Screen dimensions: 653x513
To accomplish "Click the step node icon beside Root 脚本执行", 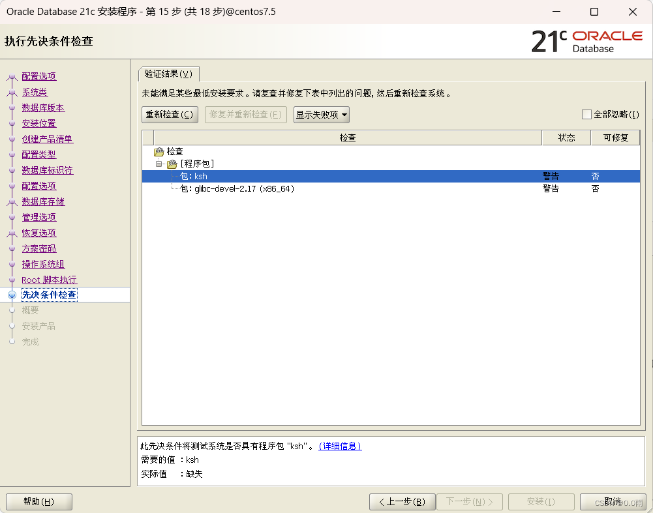I will tap(12, 279).
